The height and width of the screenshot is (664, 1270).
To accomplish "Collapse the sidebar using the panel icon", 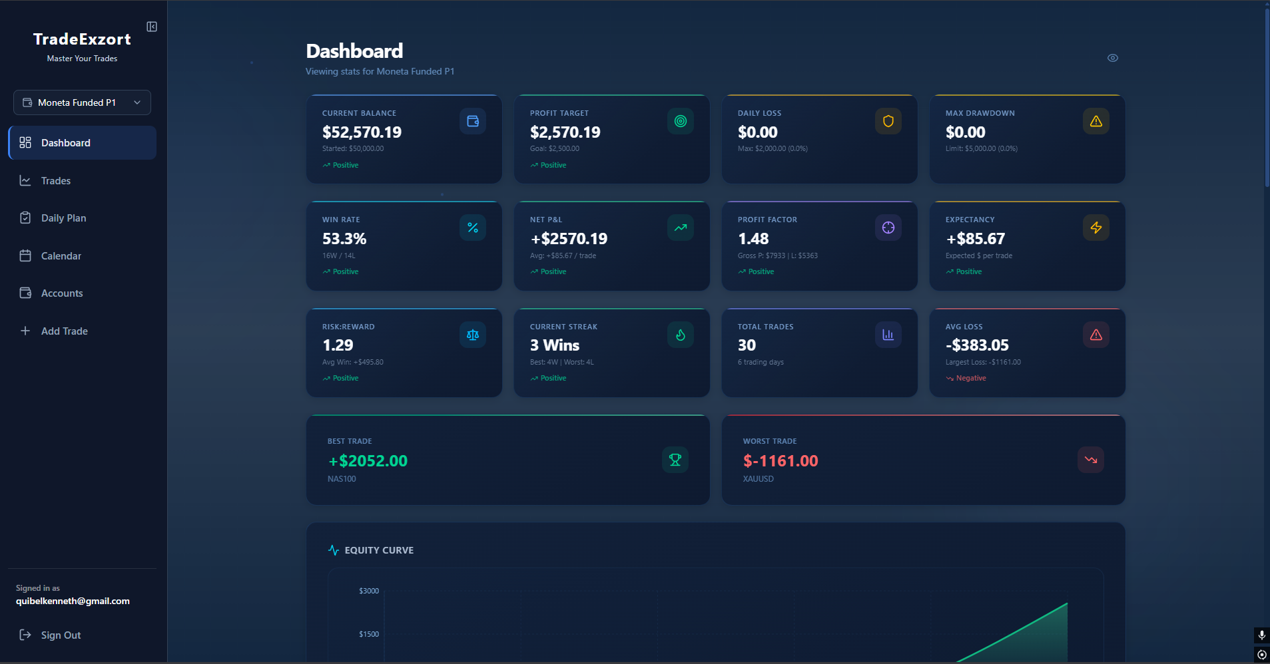I will tap(152, 27).
